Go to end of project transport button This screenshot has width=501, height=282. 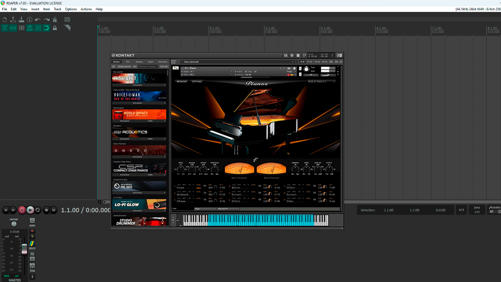pyautogui.click(x=13, y=210)
